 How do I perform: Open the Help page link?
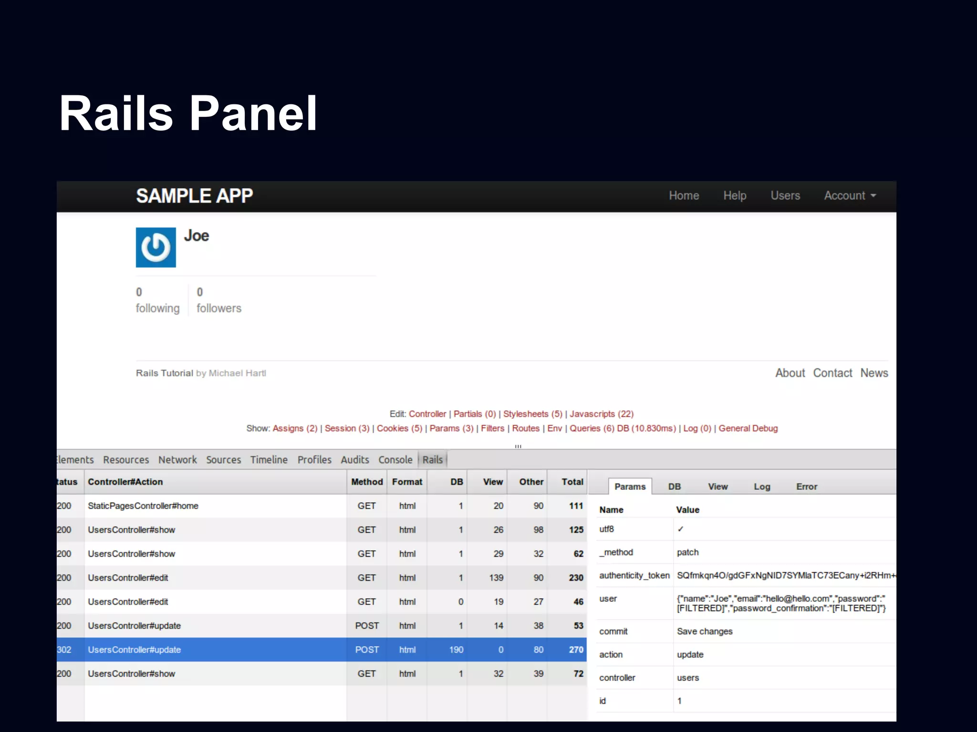click(x=735, y=195)
